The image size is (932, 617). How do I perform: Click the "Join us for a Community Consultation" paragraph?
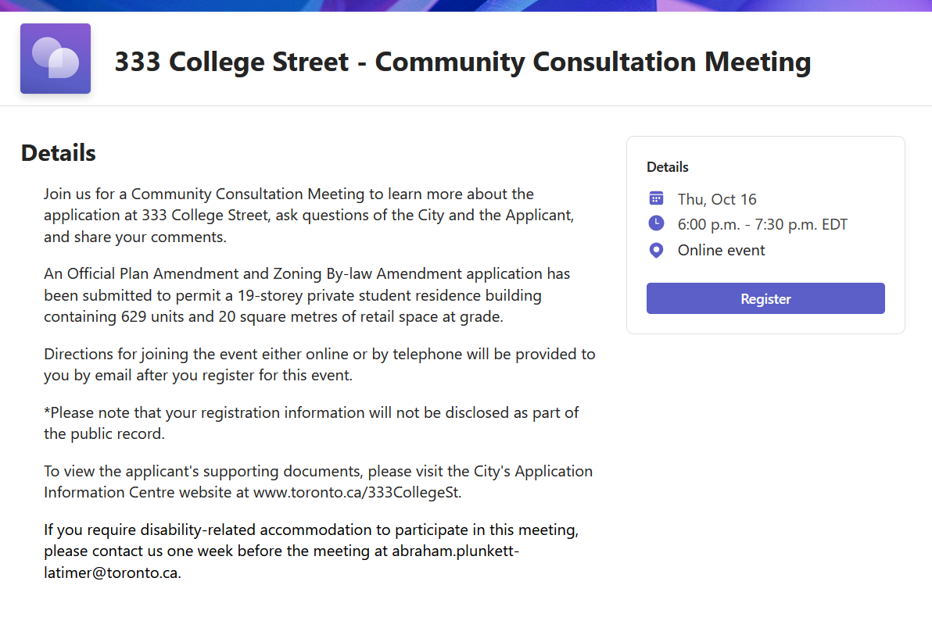click(x=309, y=216)
